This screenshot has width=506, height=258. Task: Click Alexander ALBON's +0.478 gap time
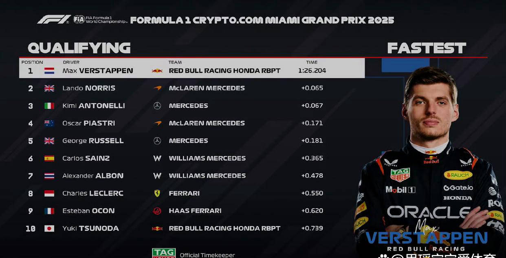click(x=312, y=176)
